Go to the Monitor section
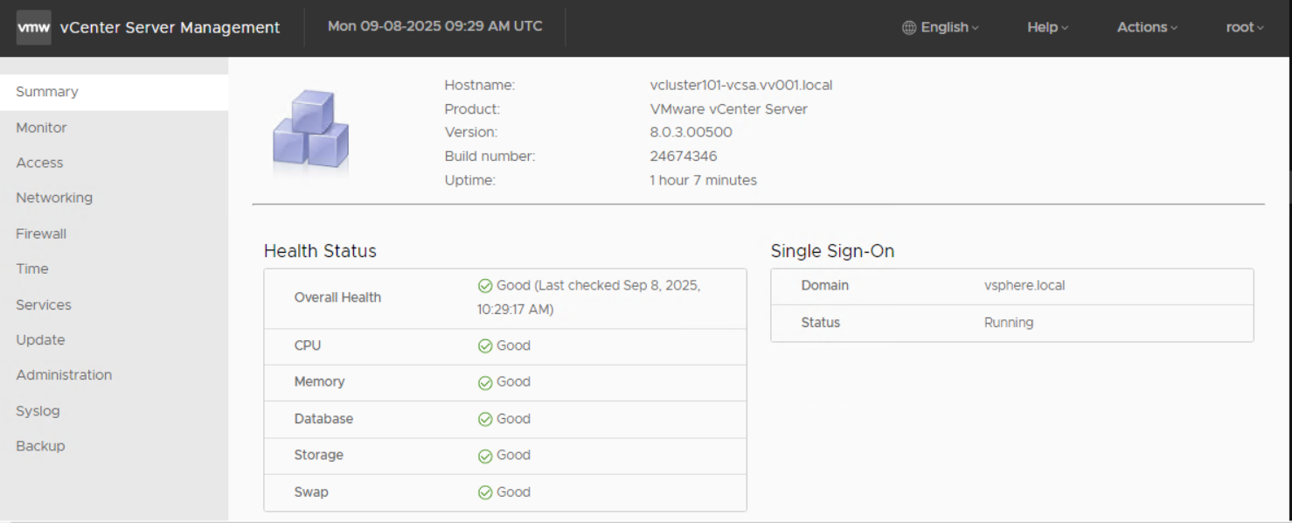The image size is (1292, 523). pos(41,128)
